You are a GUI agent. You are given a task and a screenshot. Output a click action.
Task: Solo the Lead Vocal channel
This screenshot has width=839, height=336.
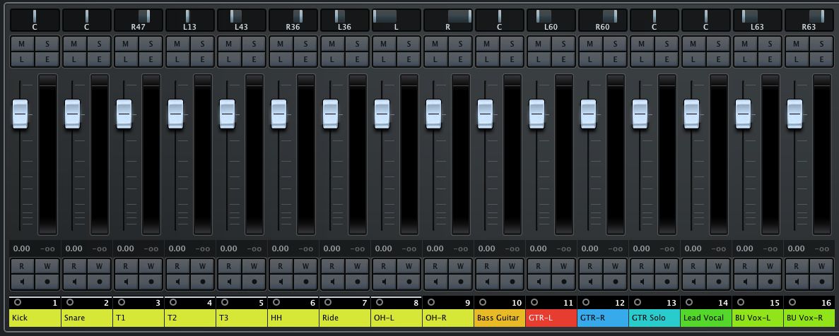718,44
